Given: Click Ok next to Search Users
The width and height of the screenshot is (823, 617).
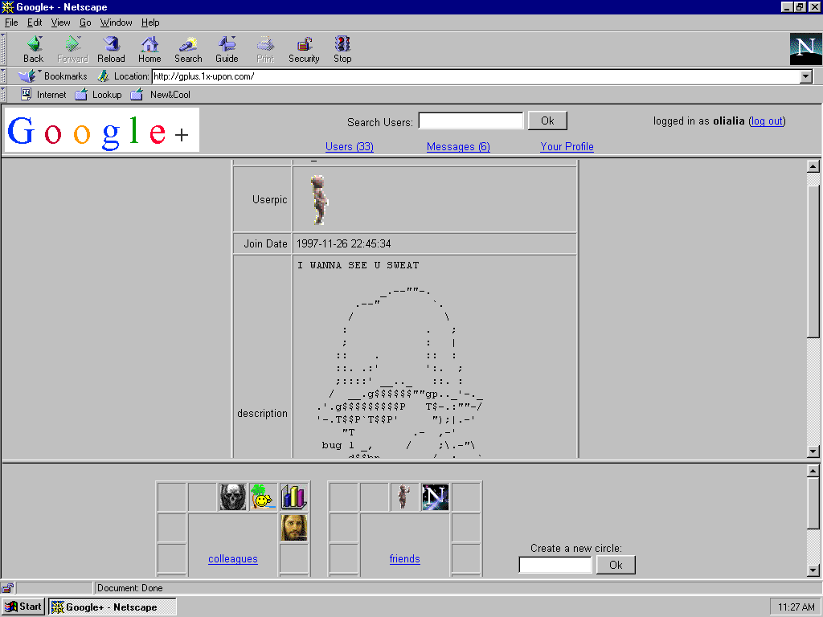Looking at the screenshot, I should [x=547, y=121].
